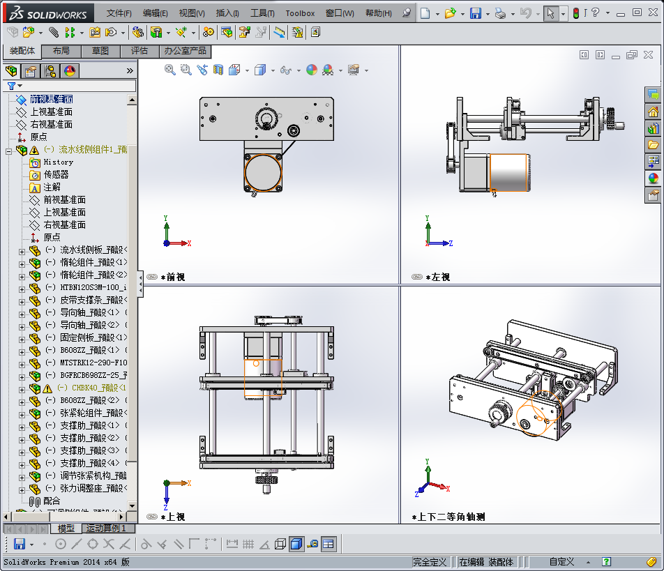This screenshot has width=664, height=571.
Task: Open the 编辑(E) menu
Action: pos(156,13)
